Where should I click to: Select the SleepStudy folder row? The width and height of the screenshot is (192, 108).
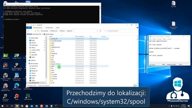click(79, 53)
